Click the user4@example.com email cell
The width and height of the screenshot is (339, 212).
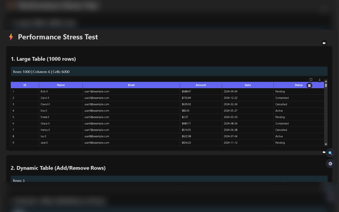pyautogui.click(x=131, y=111)
